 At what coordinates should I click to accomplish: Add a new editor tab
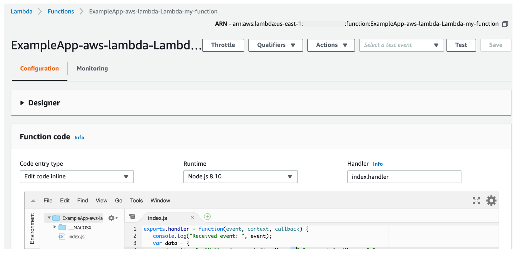207,217
